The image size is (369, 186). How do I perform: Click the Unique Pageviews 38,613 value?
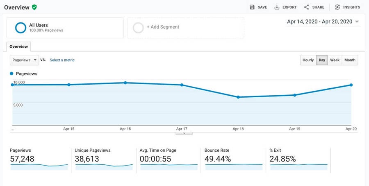(87, 159)
